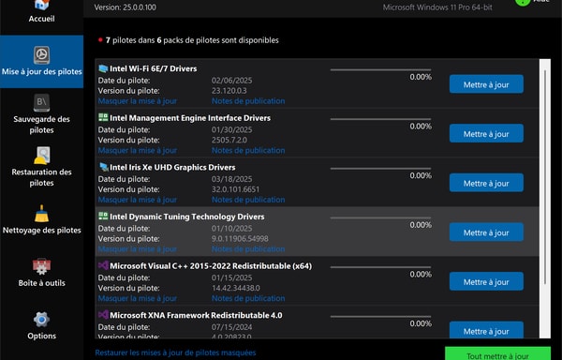Open the Options gear icon
Viewport: 562px width, 360px height.
tap(41, 319)
